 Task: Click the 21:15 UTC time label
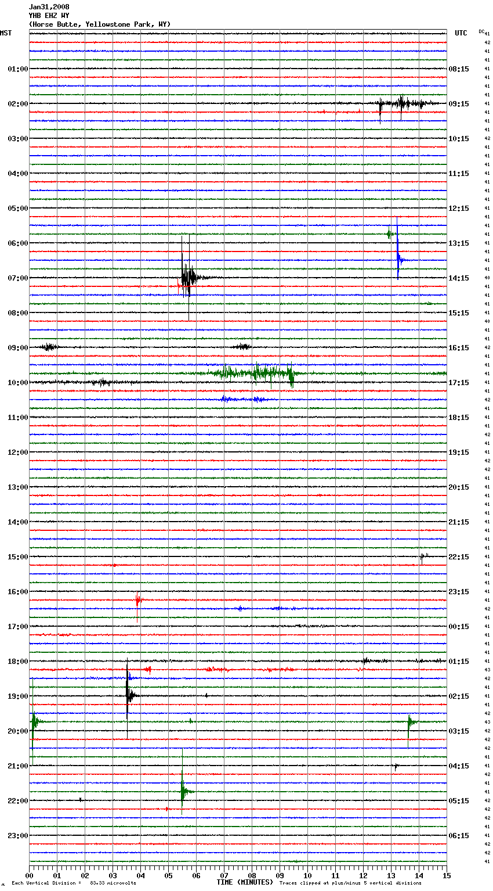click(459, 522)
